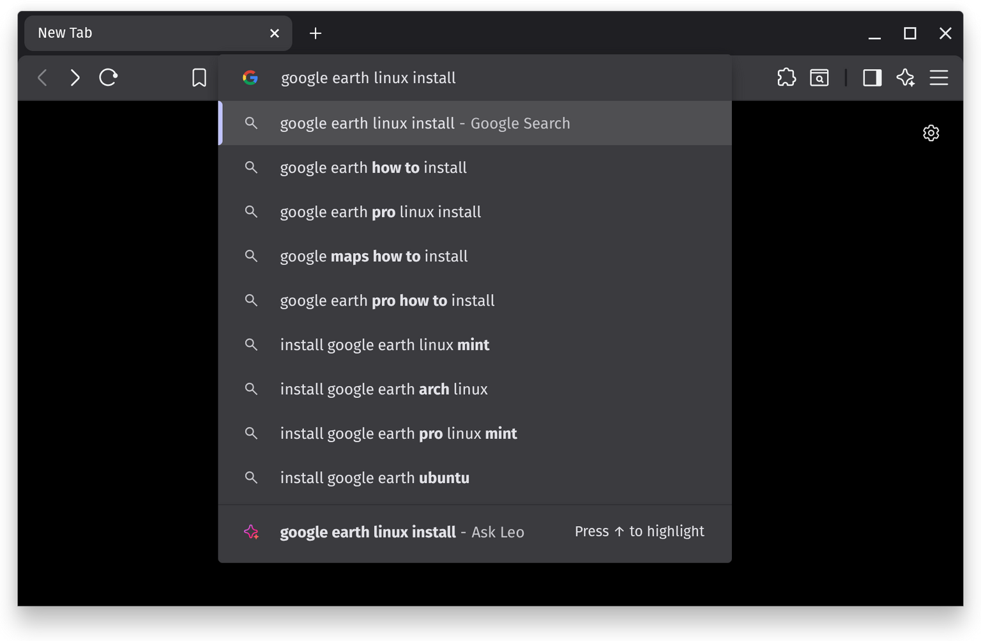This screenshot has height=641, width=981.
Task: Click the Google logo in the address bar
Action: click(251, 77)
